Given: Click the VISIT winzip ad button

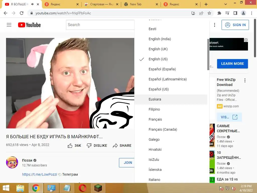Looking at the screenshot, I should pos(229,117).
